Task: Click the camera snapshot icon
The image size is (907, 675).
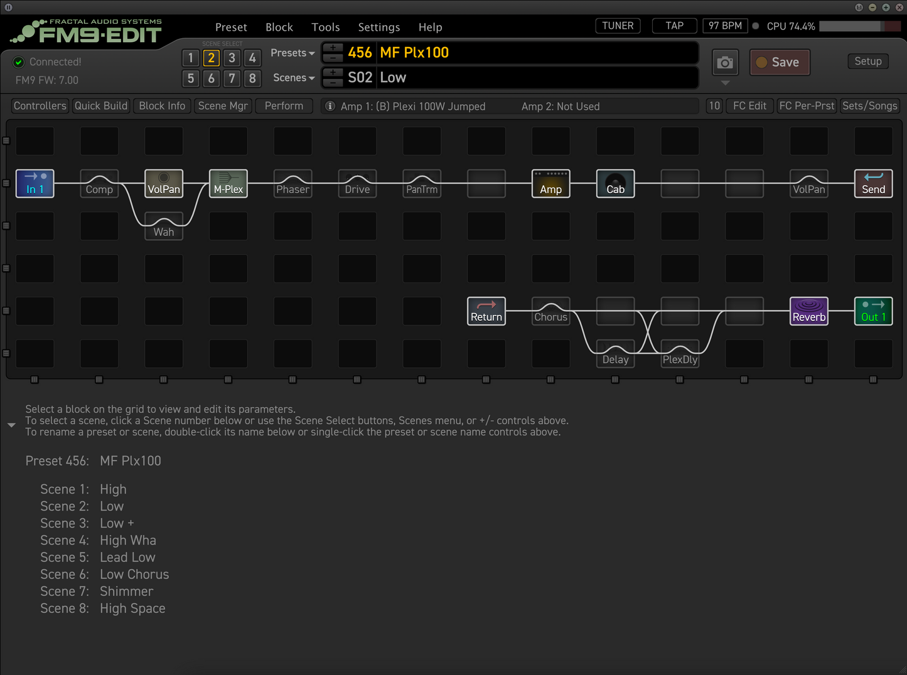Action: [725, 63]
